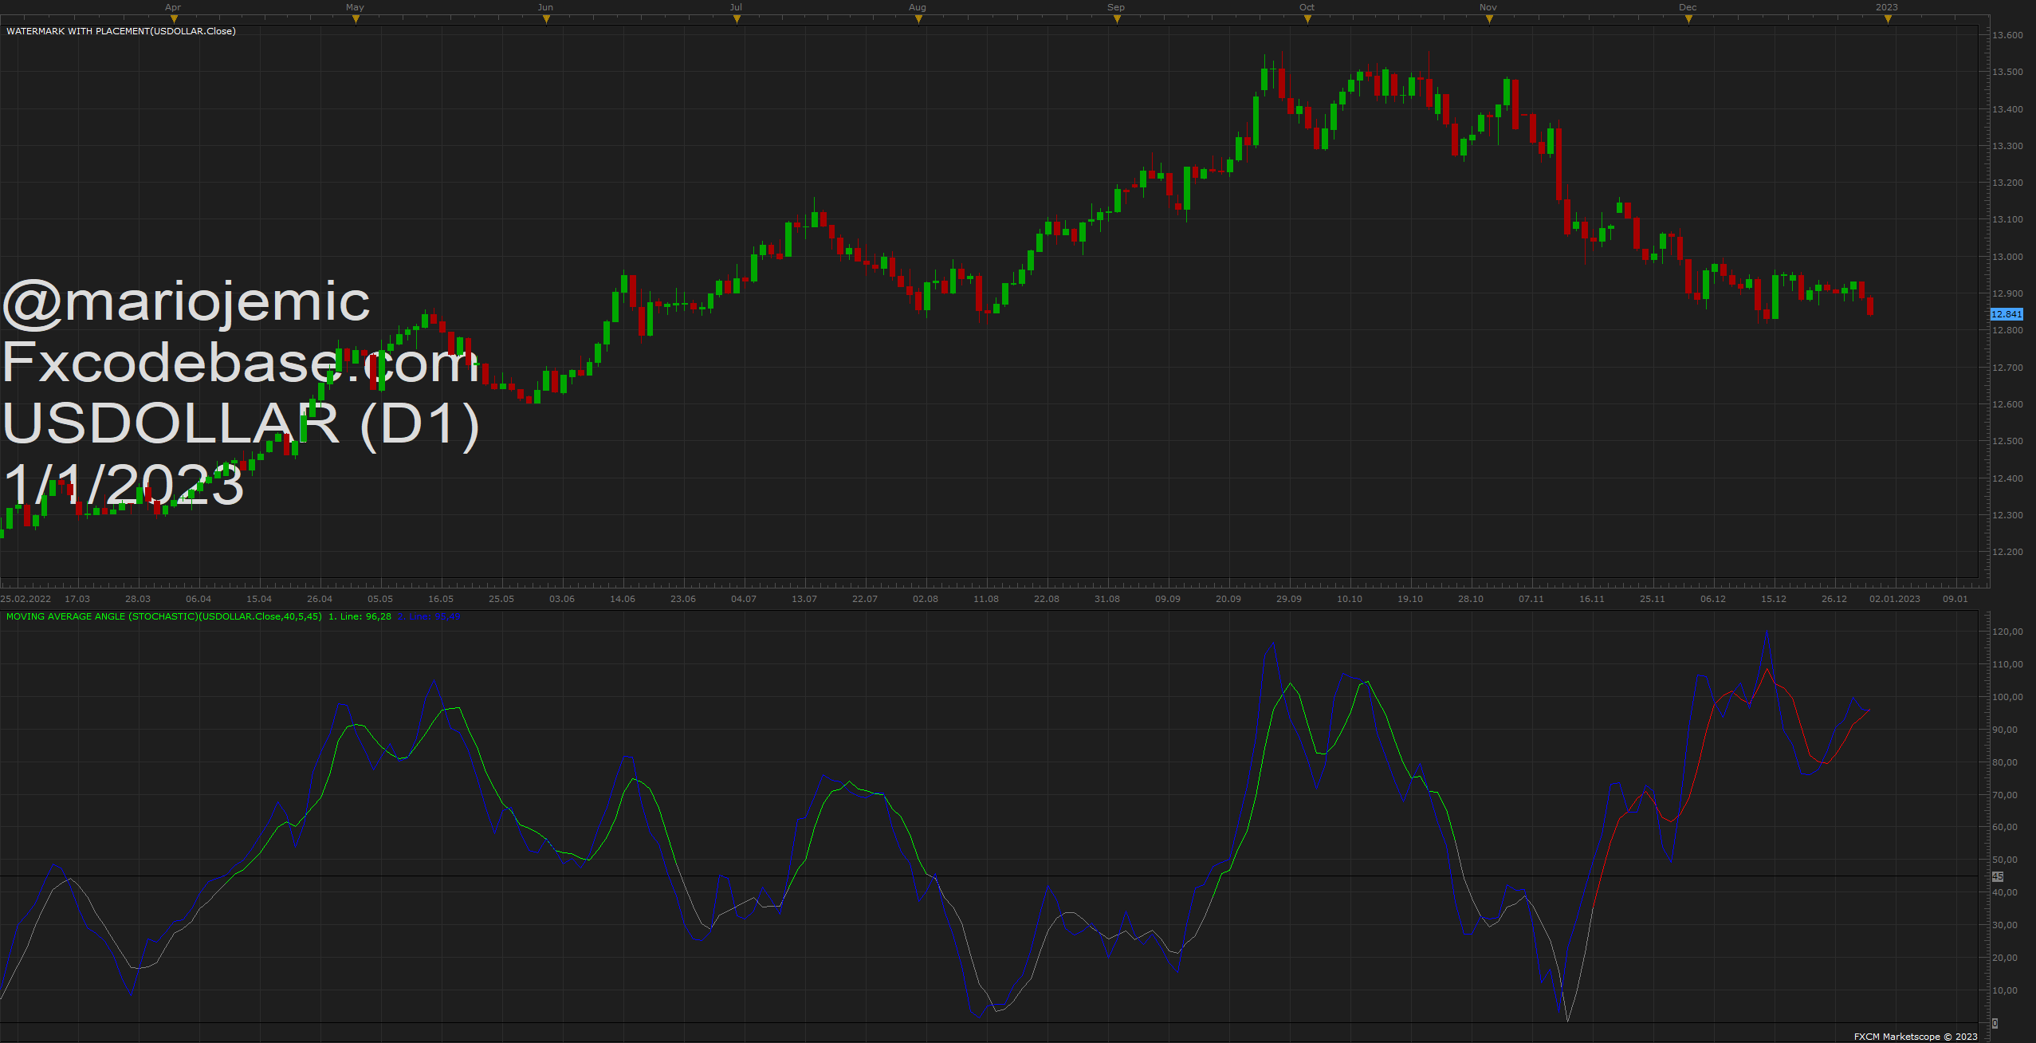Screen dimensions: 2036x1043
Task: Click the Jun month marker triangle
Action: (x=546, y=19)
